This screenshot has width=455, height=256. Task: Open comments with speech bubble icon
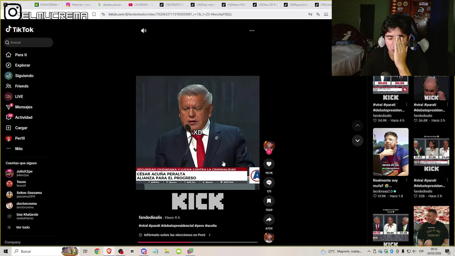(269, 182)
